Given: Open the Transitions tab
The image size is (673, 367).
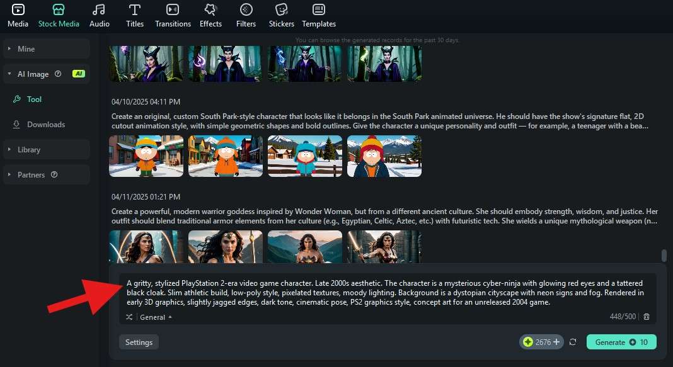Looking at the screenshot, I should pyautogui.click(x=173, y=16).
